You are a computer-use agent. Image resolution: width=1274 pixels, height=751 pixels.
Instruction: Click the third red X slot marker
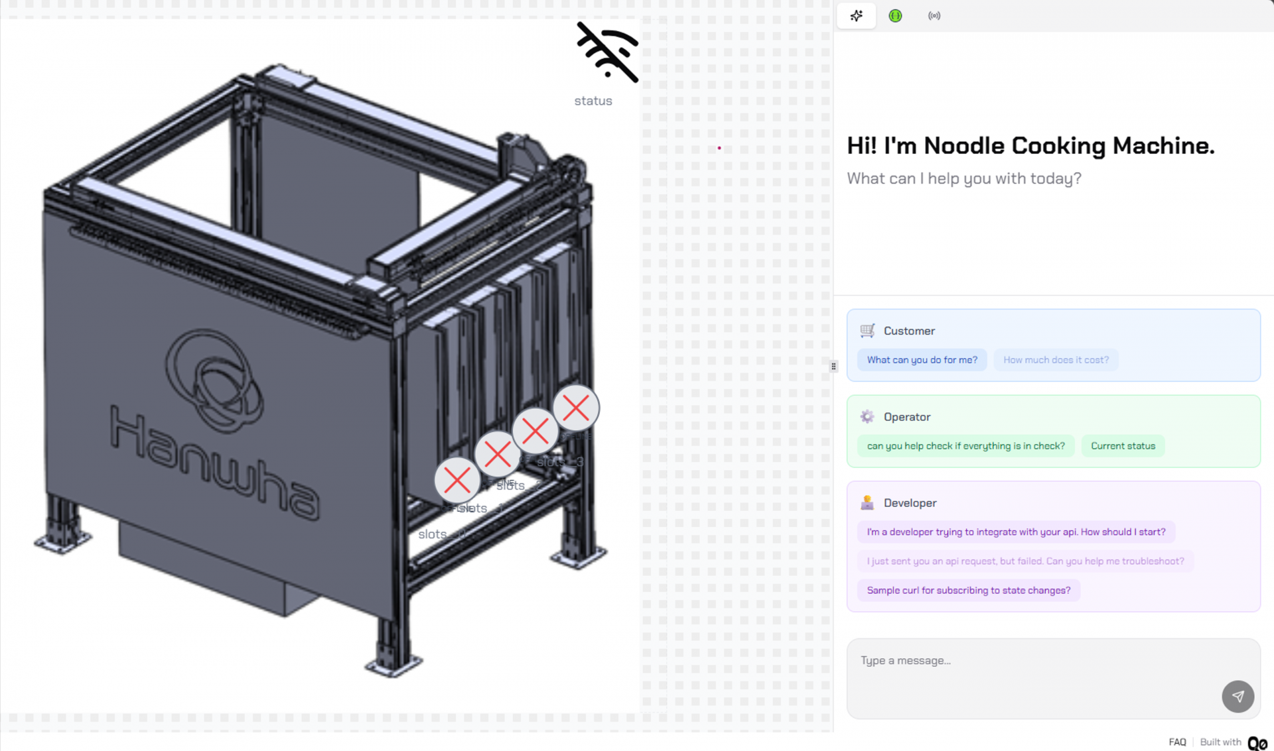pyautogui.click(x=535, y=432)
